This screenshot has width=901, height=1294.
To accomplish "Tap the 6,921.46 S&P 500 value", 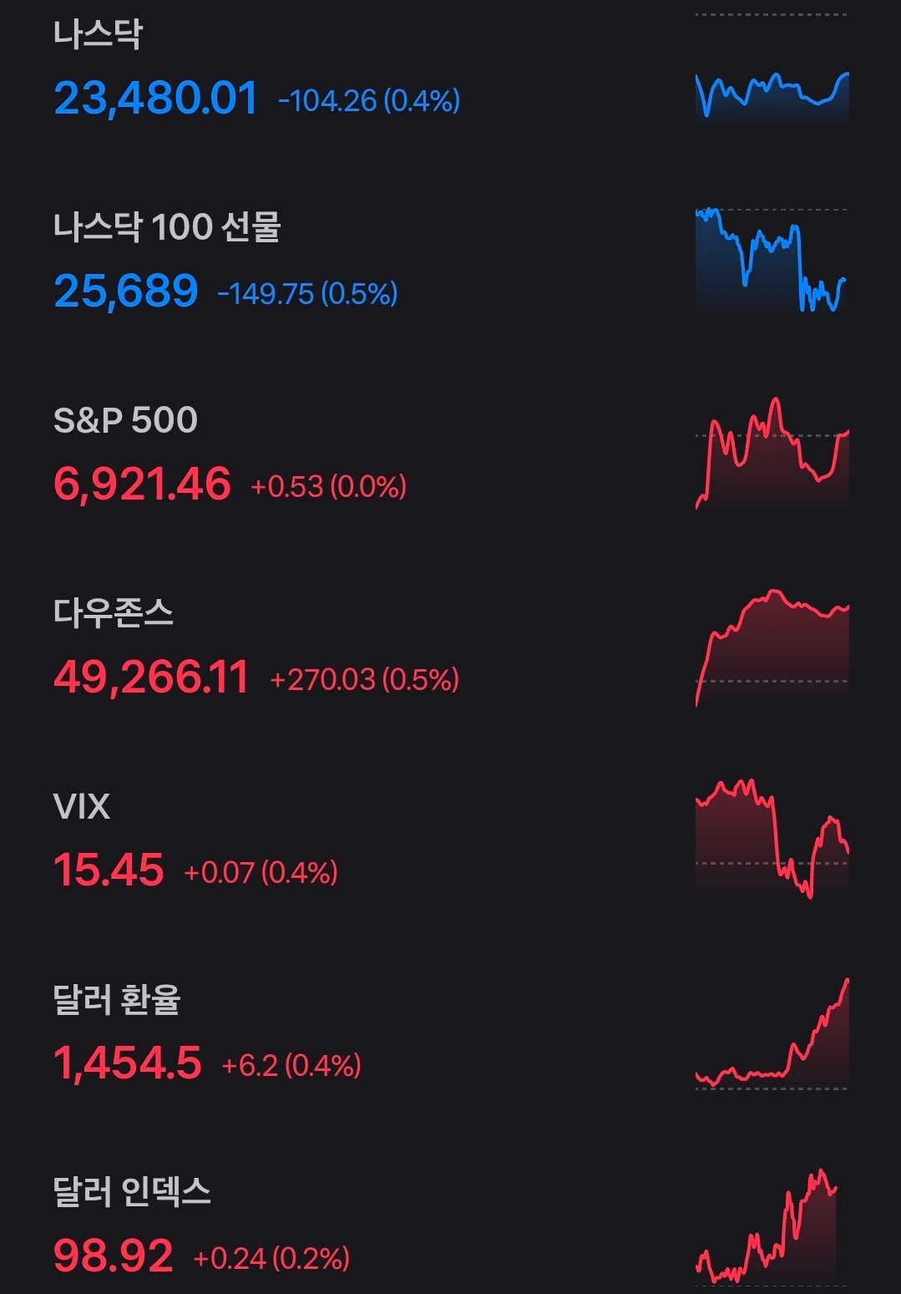I will 142,485.
